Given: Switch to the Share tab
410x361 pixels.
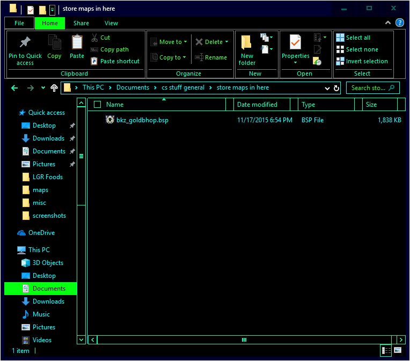Looking at the screenshot, I should (x=81, y=23).
